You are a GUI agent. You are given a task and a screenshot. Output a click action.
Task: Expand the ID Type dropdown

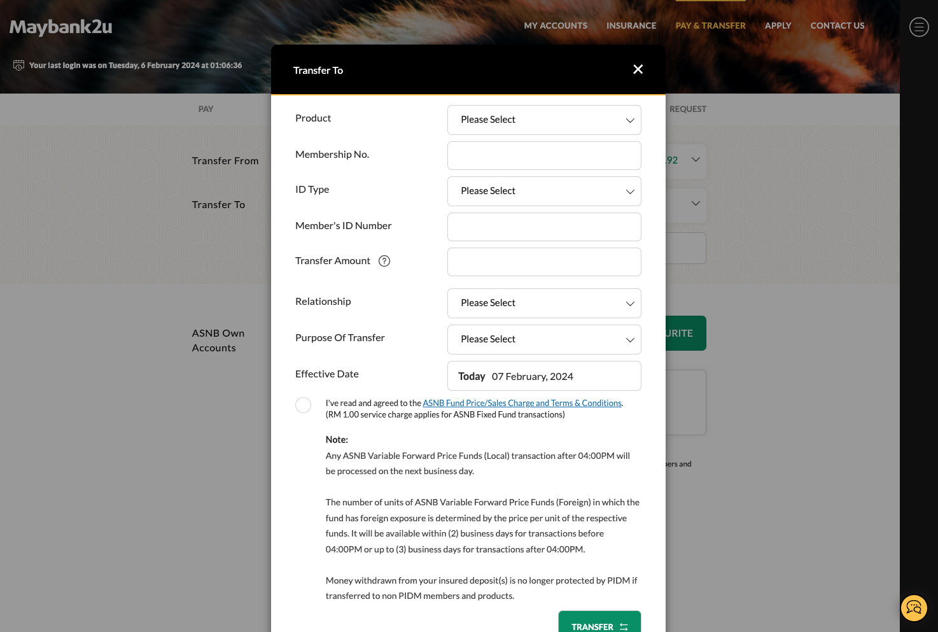point(544,191)
